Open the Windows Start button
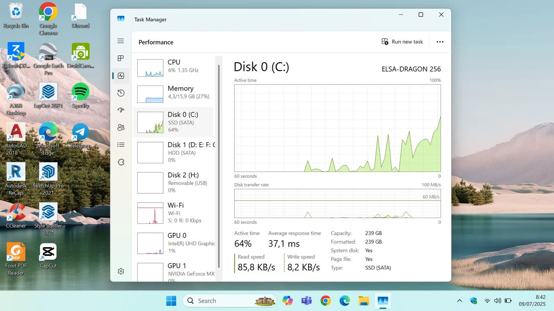554x311 pixels. (171, 301)
